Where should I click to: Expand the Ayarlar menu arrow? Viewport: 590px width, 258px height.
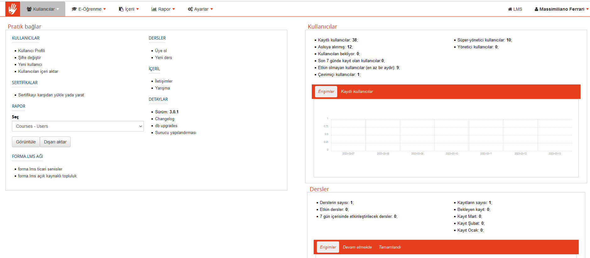[x=212, y=9]
